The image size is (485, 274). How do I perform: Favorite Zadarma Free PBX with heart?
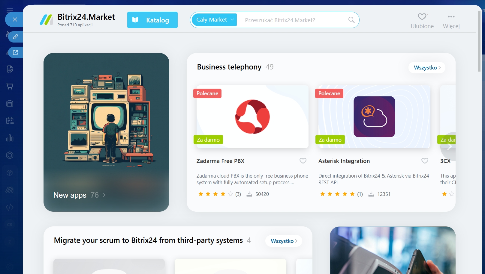pyautogui.click(x=303, y=161)
